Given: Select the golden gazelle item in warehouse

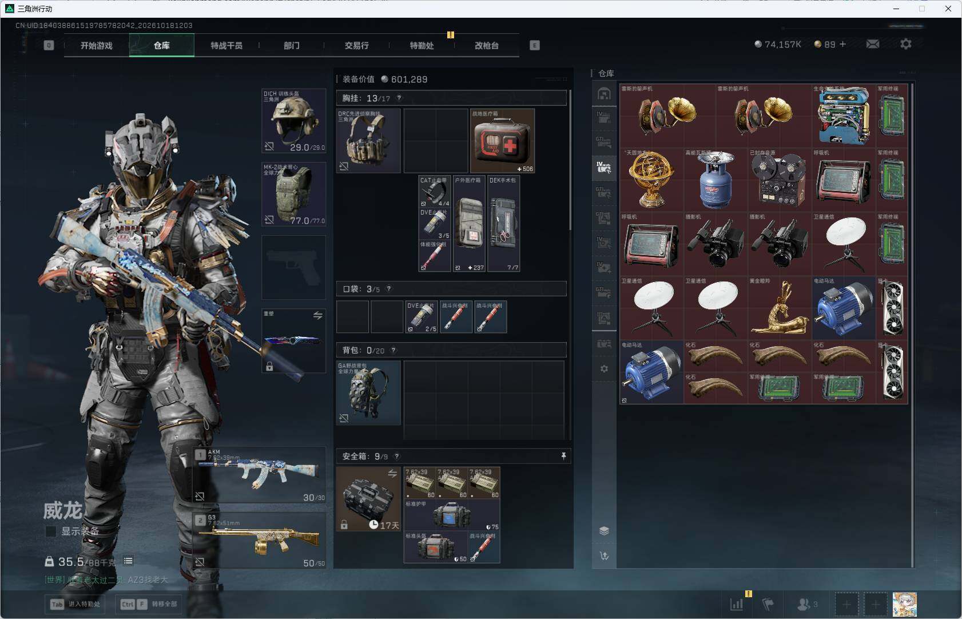Looking at the screenshot, I should click(x=780, y=308).
